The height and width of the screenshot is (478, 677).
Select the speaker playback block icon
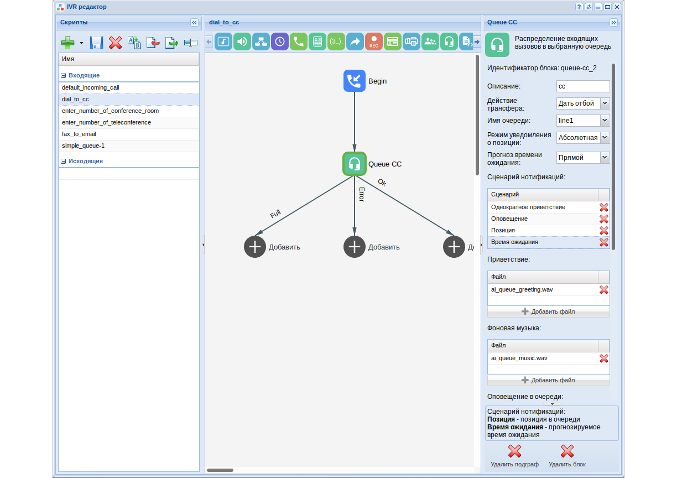click(242, 41)
